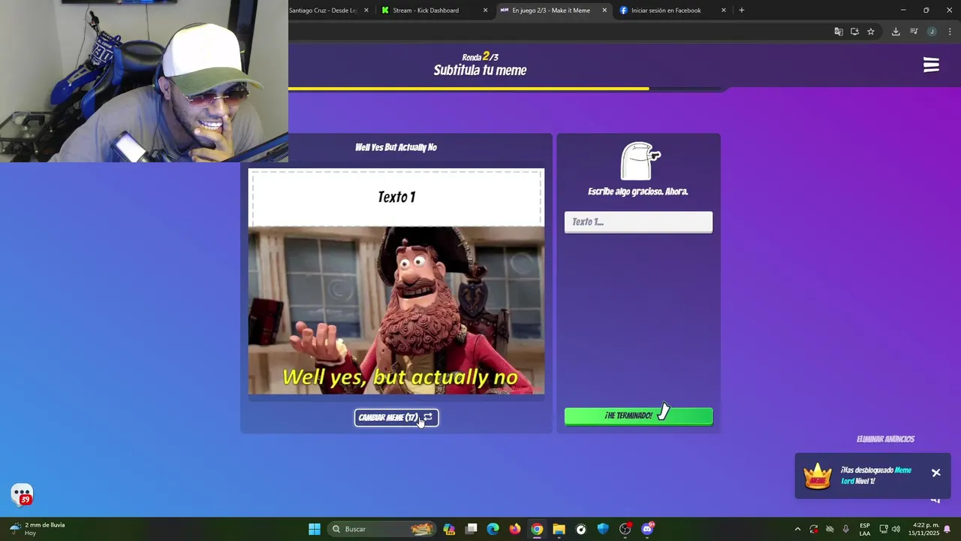Open the round black-and-white app on taskbar

click(x=580, y=529)
